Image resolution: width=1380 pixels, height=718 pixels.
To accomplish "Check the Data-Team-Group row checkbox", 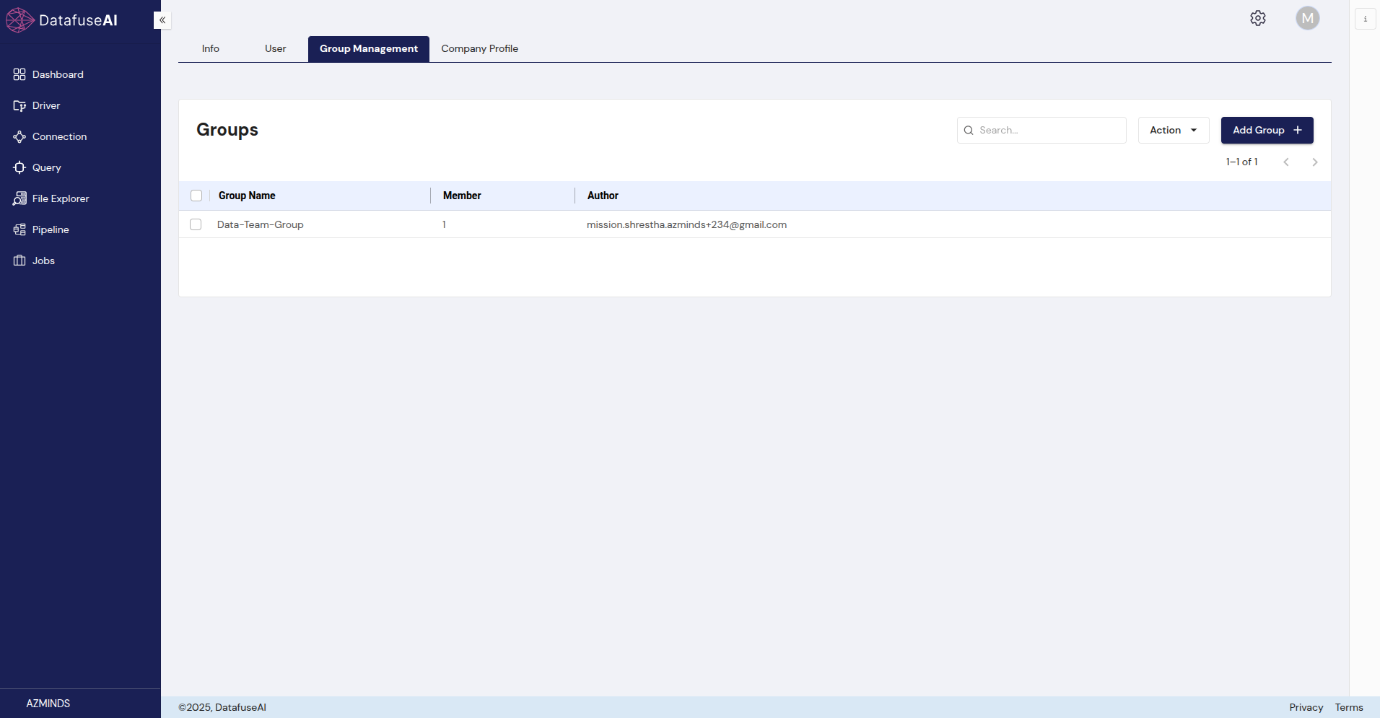I will 196,224.
